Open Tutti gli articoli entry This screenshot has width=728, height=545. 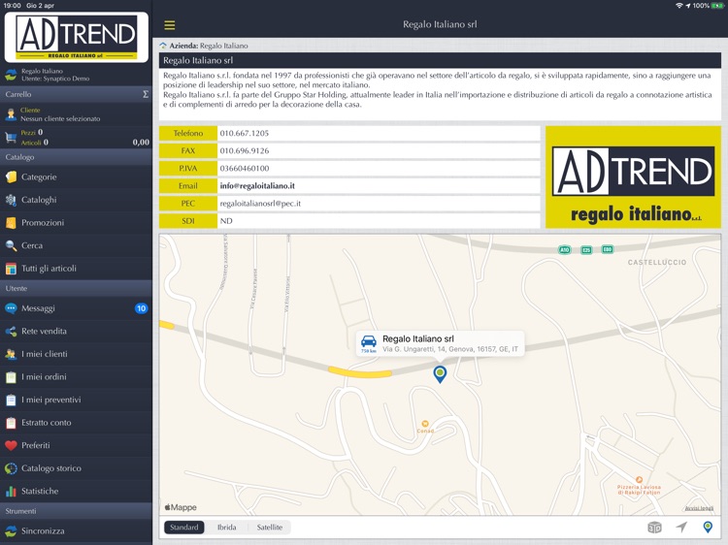coord(76,269)
